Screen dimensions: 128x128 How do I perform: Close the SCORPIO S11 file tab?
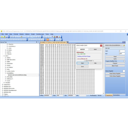click(67, 42)
